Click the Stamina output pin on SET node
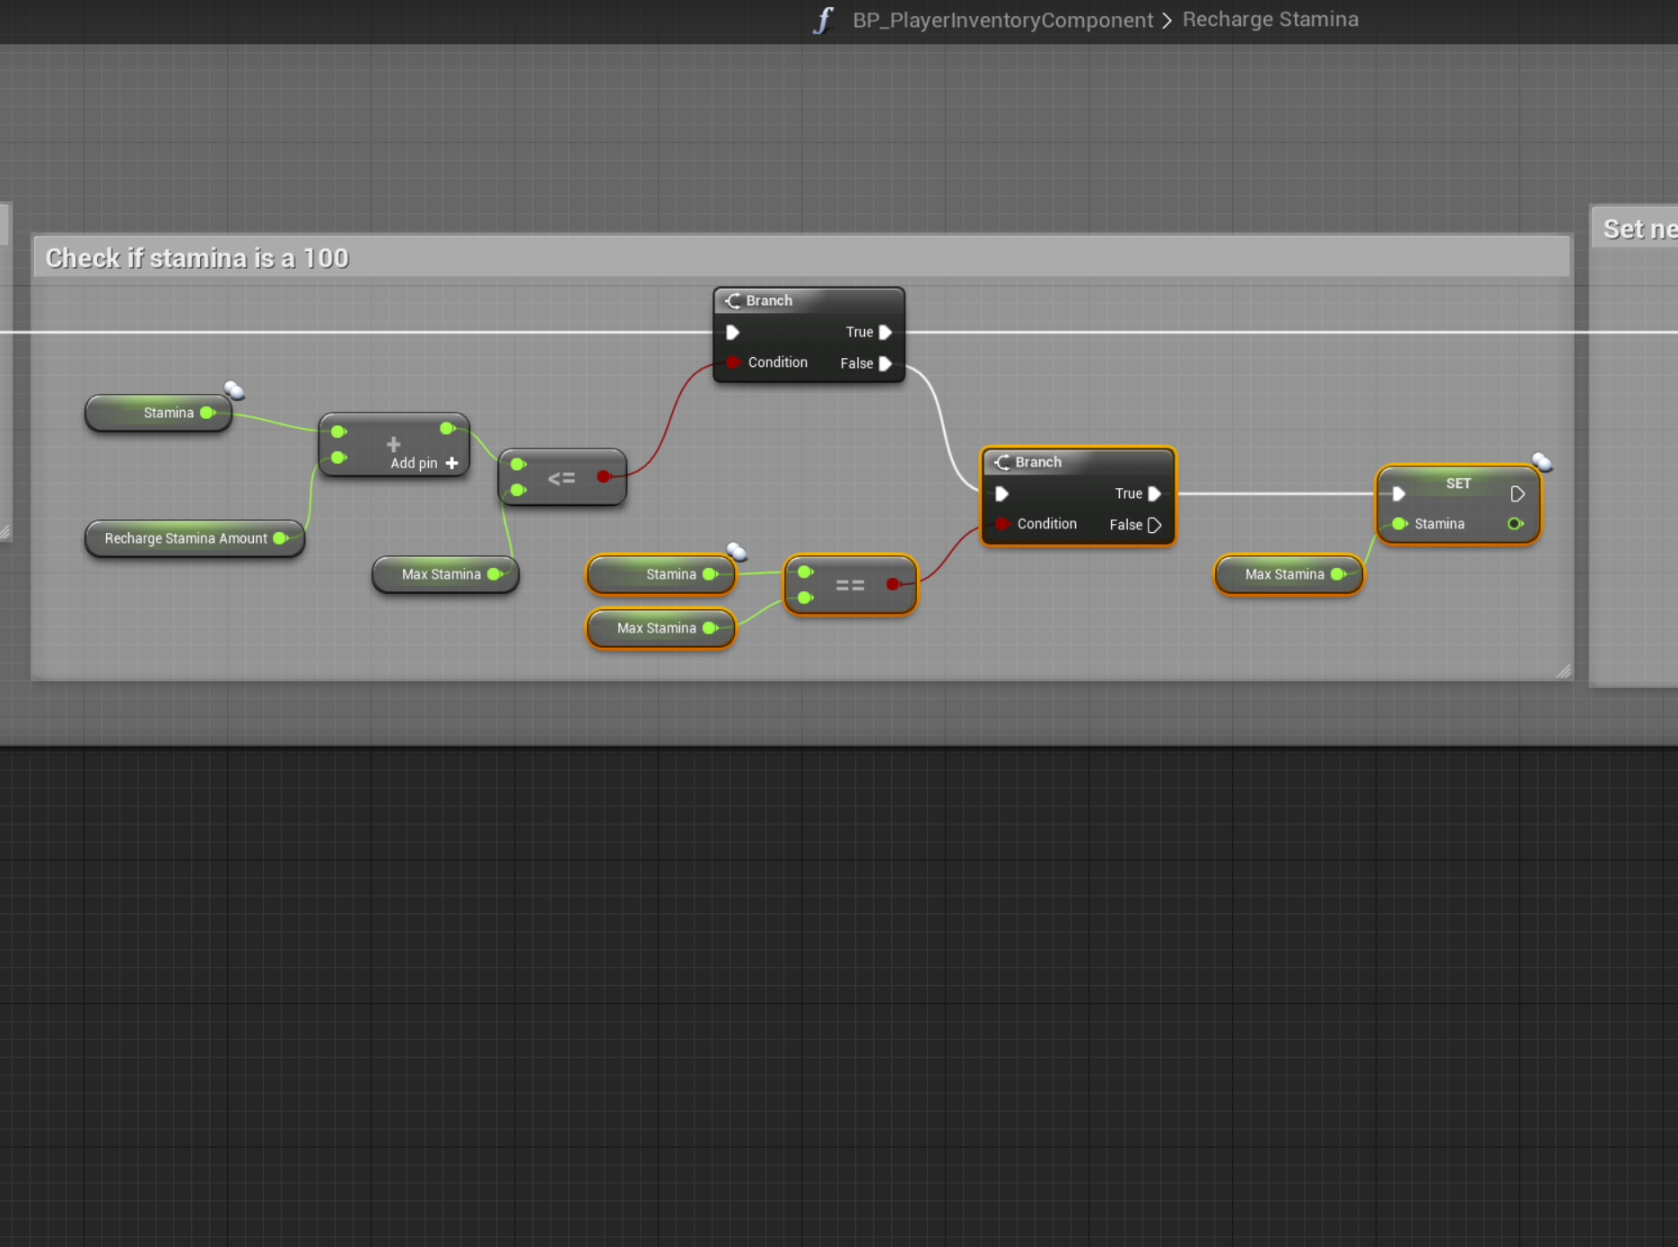 coord(1515,524)
